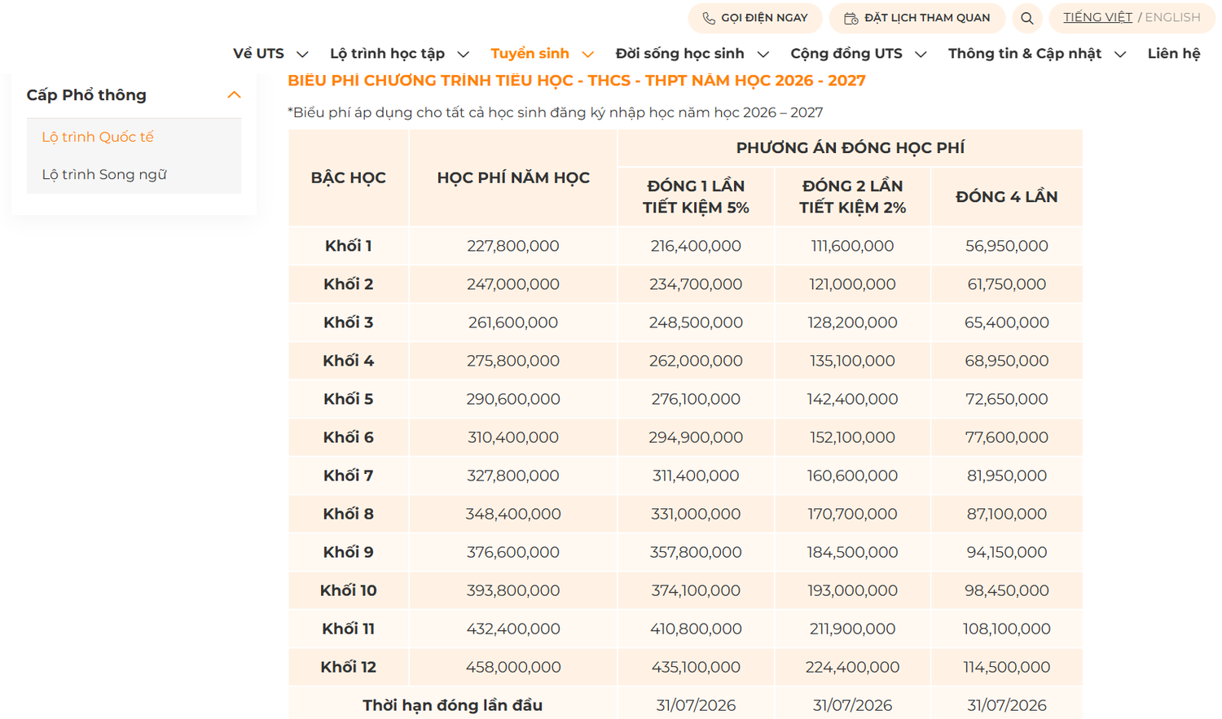Select Lộ trình Quốc tế in sidebar
The height and width of the screenshot is (719, 1222).
coord(98,137)
